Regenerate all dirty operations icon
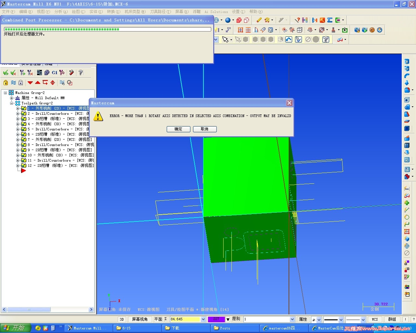The image size is (416, 333). pos(30,73)
